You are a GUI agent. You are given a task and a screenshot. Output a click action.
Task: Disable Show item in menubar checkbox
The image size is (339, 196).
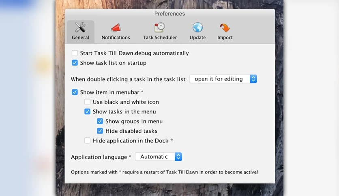pyautogui.click(x=75, y=92)
